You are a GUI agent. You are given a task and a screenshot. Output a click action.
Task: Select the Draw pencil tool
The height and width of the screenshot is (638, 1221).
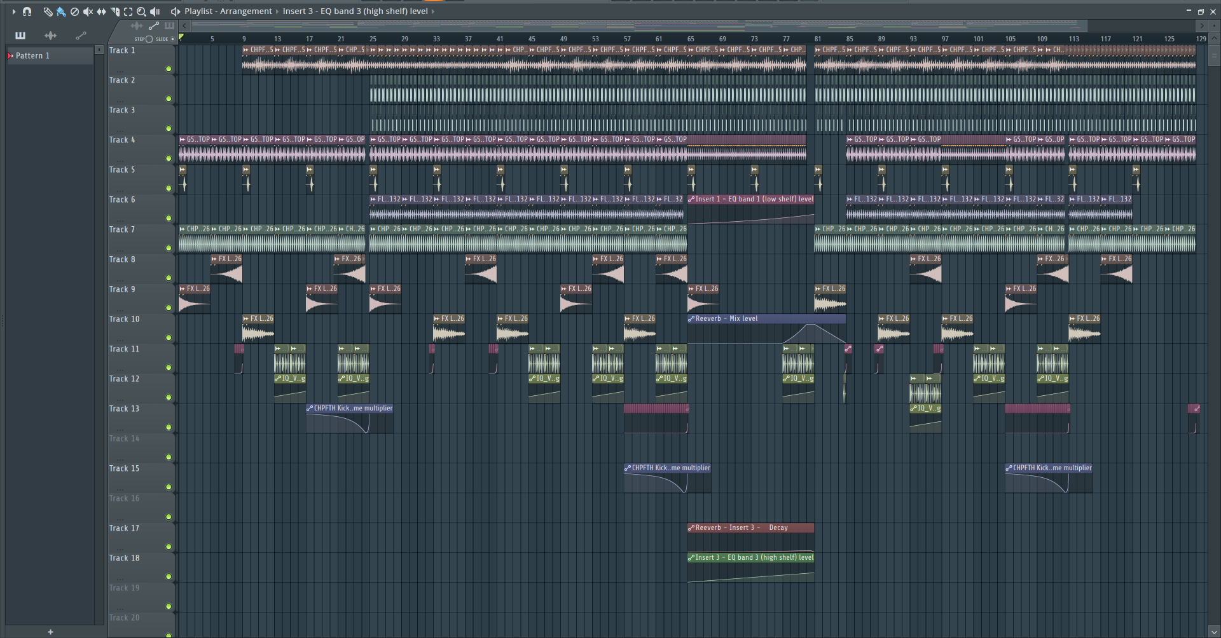(48, 11)
